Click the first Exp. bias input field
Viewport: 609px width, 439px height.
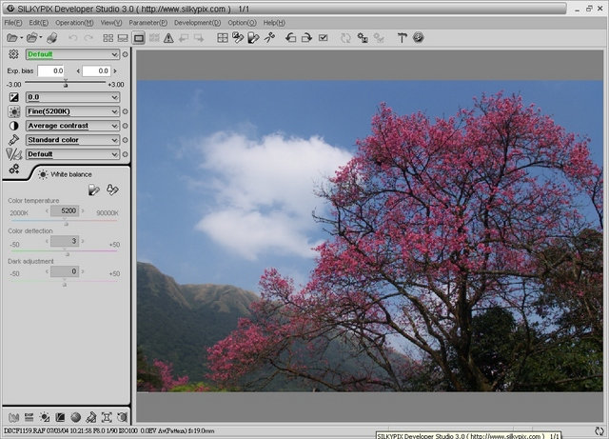pyautogui.click(x=50, y=70)
